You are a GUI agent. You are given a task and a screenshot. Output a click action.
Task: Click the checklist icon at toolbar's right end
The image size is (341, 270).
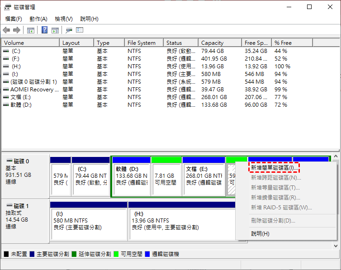(80, 30)
